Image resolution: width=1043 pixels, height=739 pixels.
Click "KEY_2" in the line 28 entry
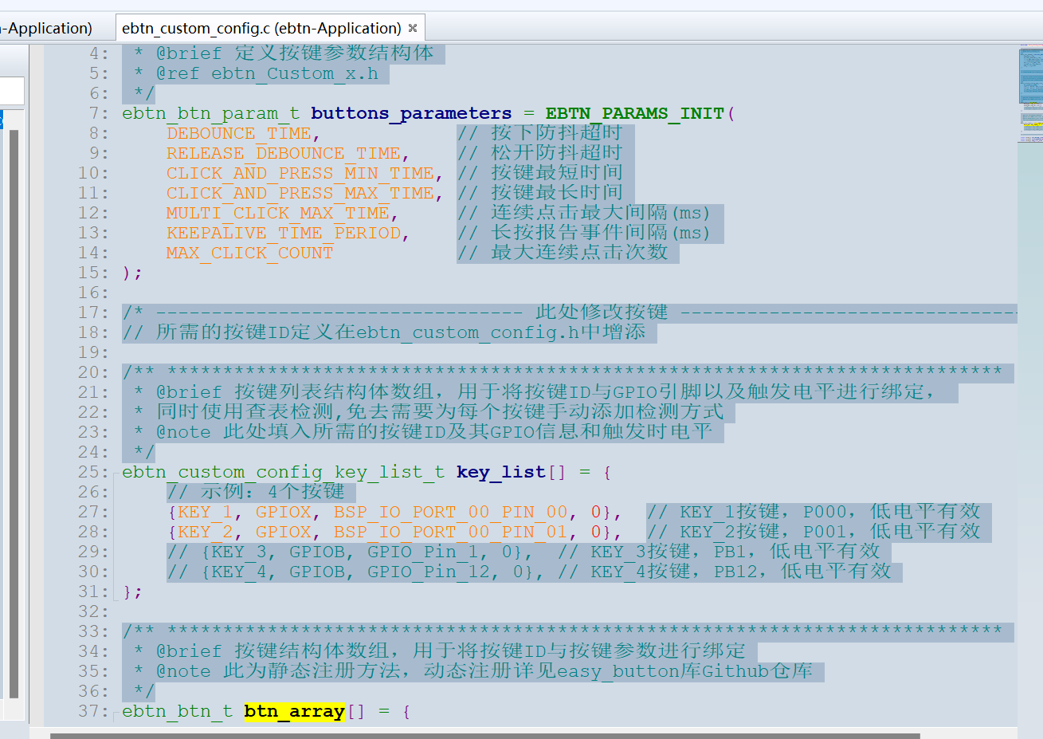click(206, 533)
